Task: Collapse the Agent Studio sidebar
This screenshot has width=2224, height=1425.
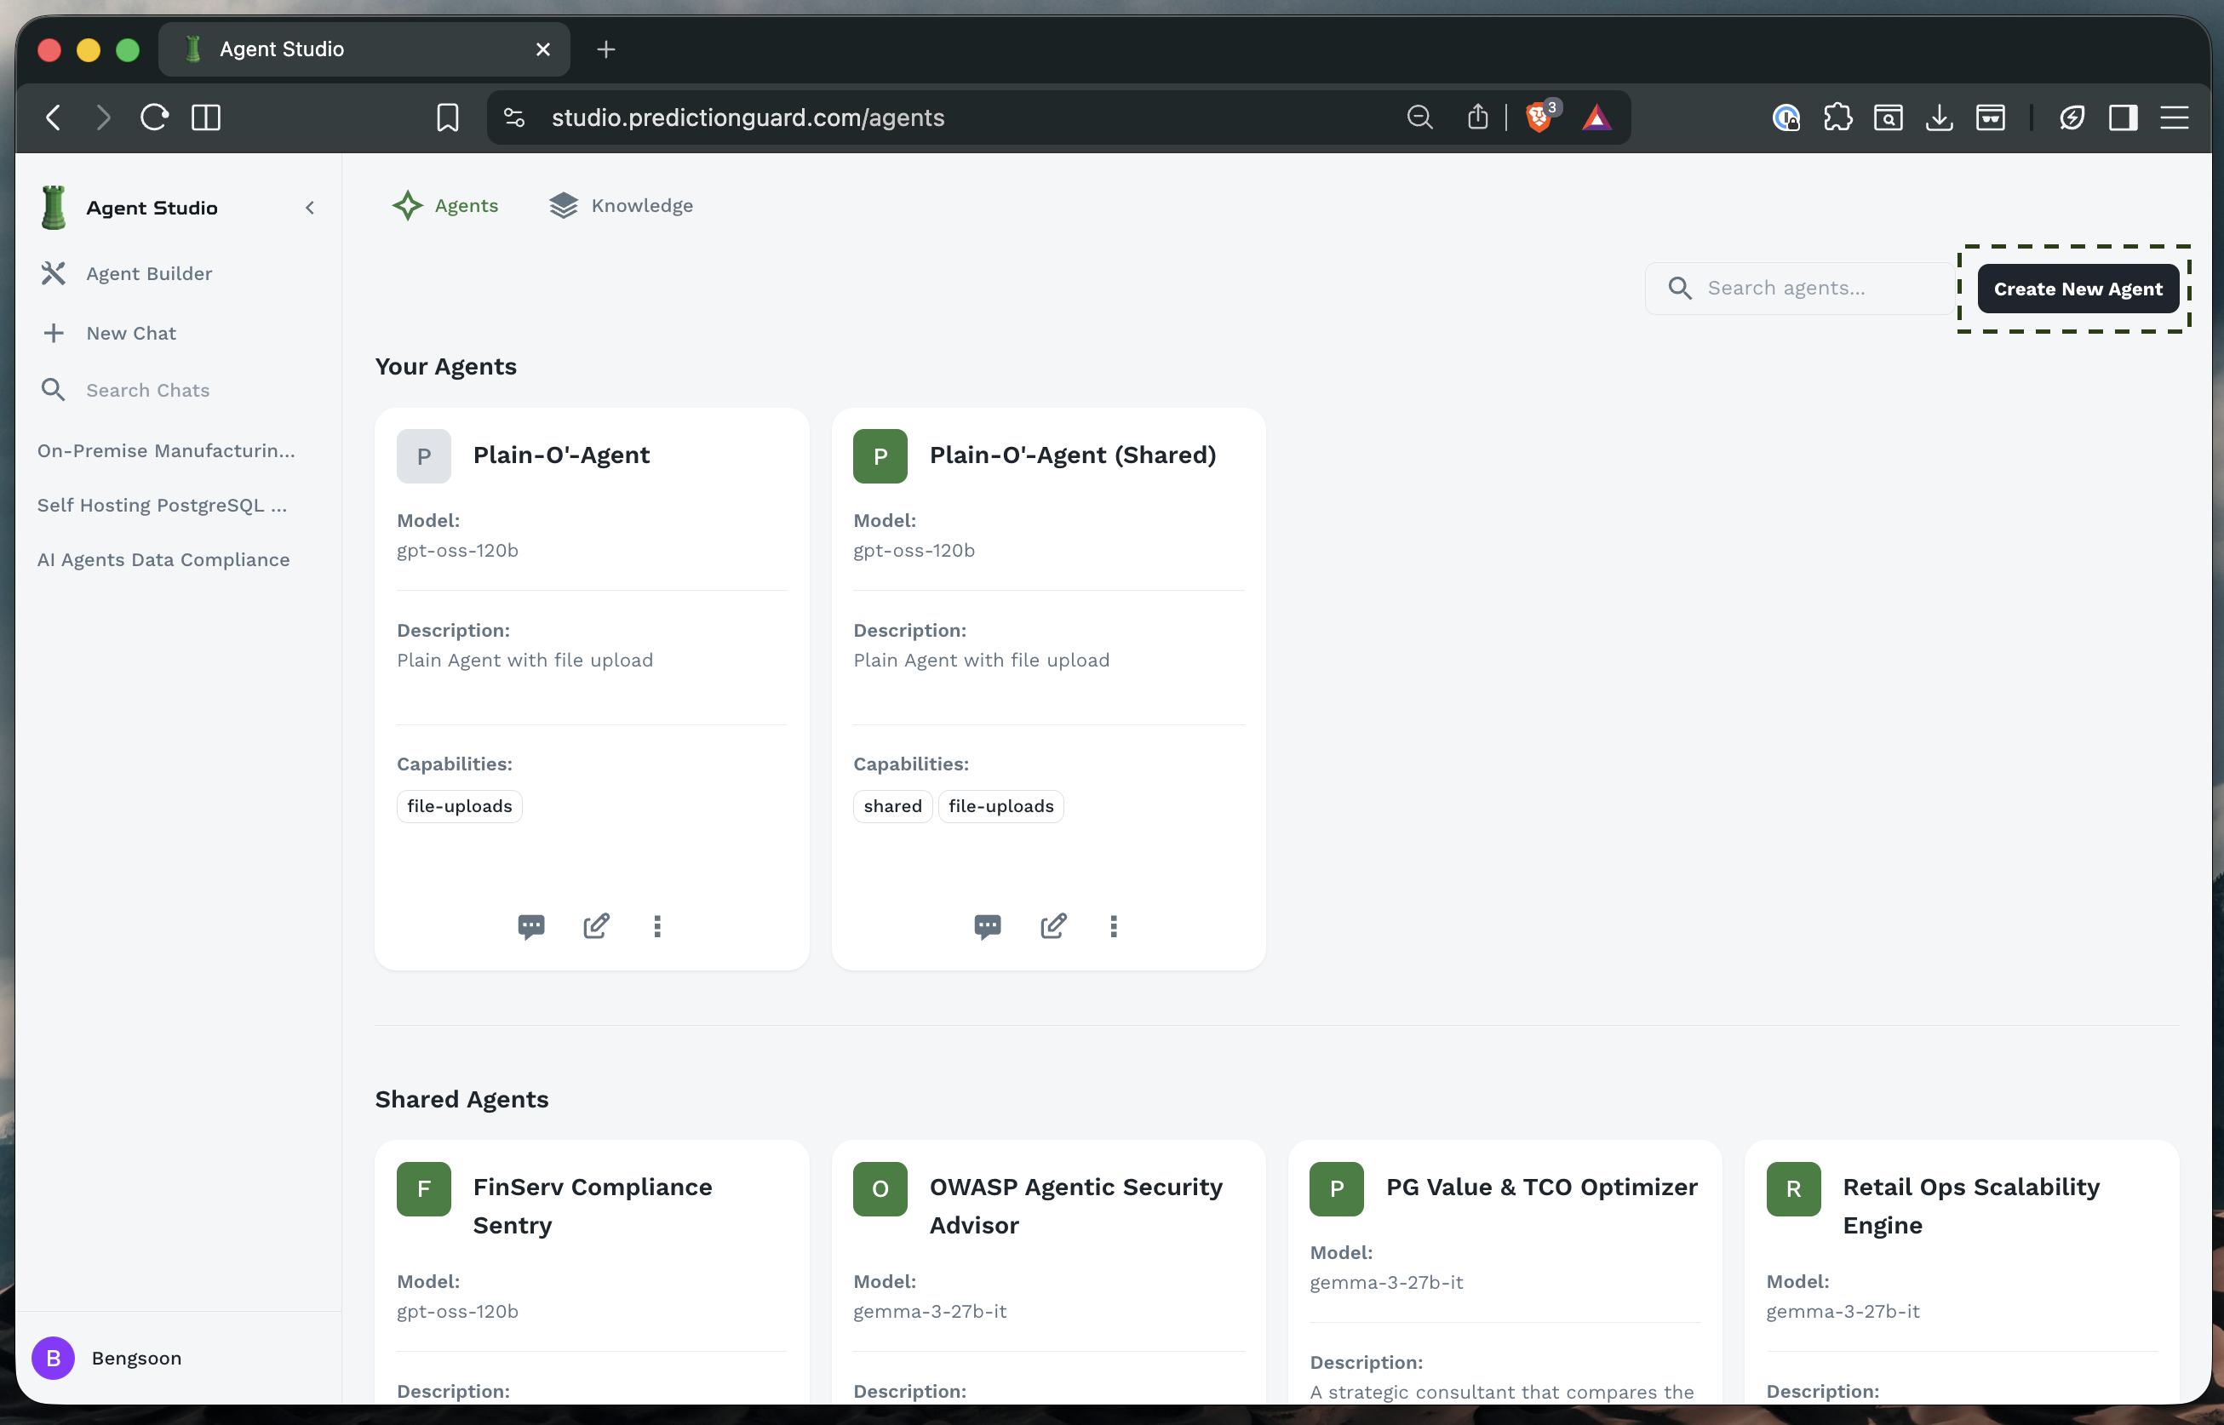Action: tap(309, 207)
